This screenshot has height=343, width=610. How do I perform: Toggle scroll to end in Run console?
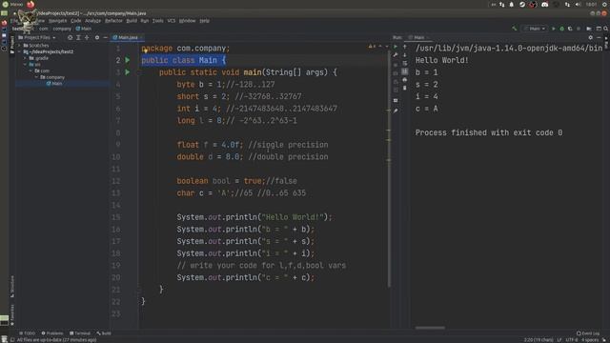point(404,72)
